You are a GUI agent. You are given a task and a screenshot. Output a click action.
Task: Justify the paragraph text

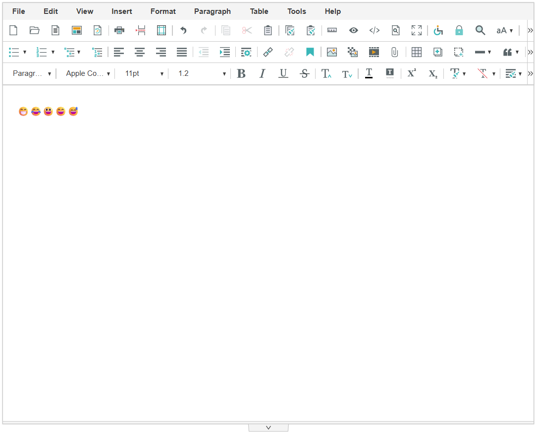pos(182,52)
